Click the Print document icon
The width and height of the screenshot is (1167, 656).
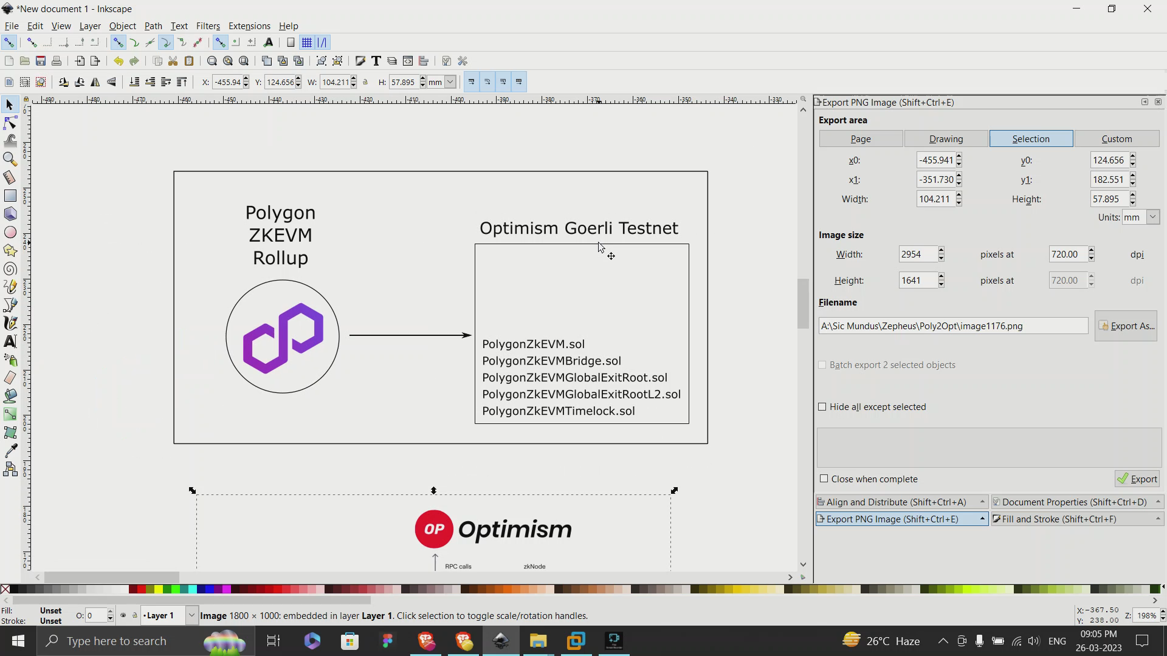pyautogui.click(x=57, y=61)
